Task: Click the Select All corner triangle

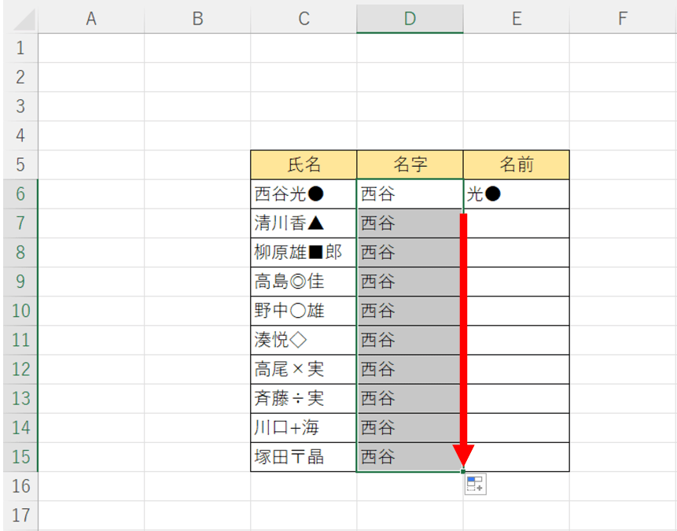Action: pos(24,20)
